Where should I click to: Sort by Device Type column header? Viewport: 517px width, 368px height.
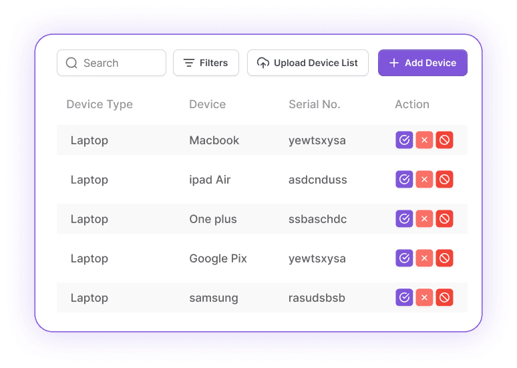point(100,104)
